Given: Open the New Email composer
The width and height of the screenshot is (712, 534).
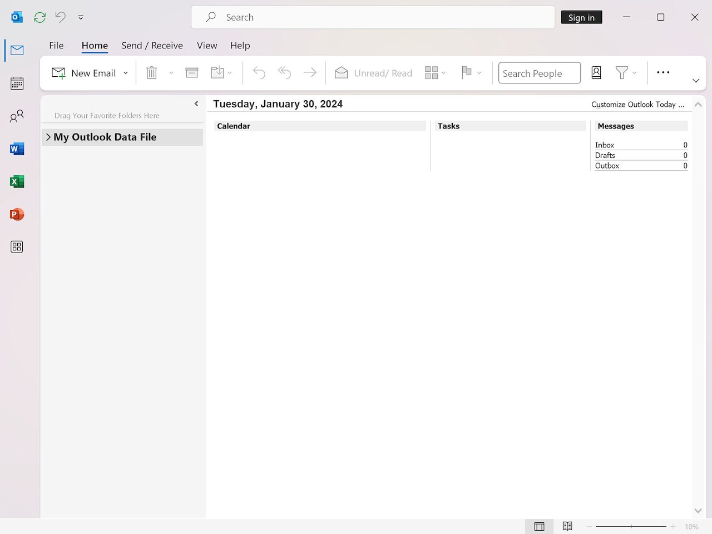Looking at the screenshot, I should [x=87, y=72].
